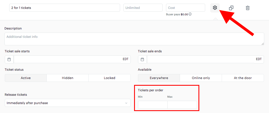Click the 'Description' label
The height and width of the screenshot is (113, 269).
pyautogui.click(x=13, y=28)
